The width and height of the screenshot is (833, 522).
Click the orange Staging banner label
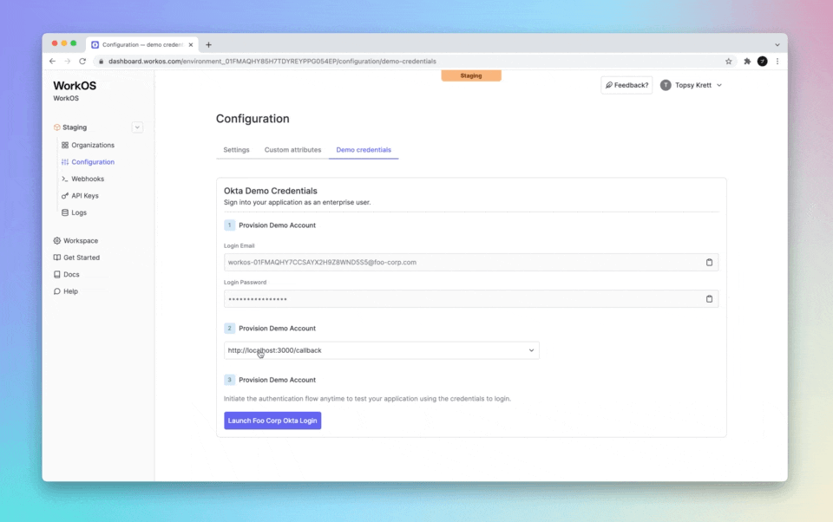point(470,76)
